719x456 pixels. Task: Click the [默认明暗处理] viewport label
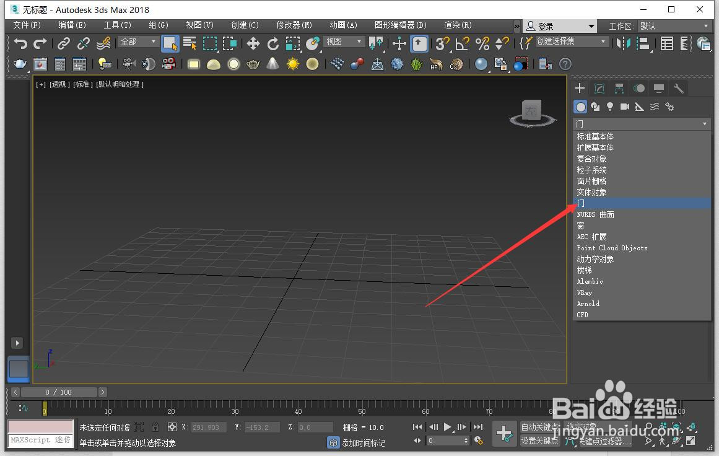(120, 84)
